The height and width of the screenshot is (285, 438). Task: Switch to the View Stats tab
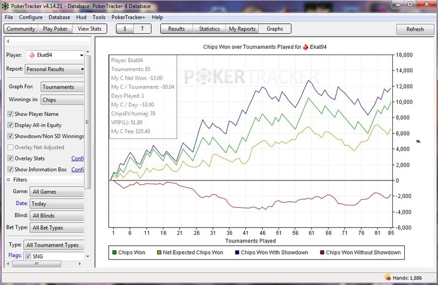click(89, 29)
